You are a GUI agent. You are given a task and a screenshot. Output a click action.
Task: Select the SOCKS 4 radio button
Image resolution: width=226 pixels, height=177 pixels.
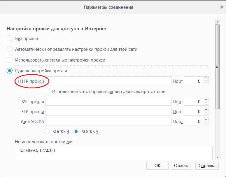[47, 132]
